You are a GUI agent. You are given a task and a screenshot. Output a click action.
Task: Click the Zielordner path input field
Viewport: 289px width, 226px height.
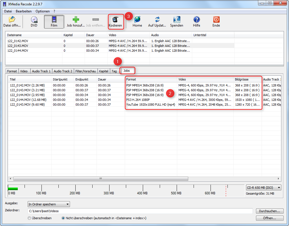click(x=140, y=211)
